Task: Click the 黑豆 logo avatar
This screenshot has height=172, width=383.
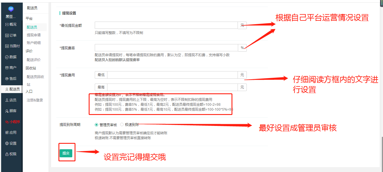Action: [x=11, y=9]
